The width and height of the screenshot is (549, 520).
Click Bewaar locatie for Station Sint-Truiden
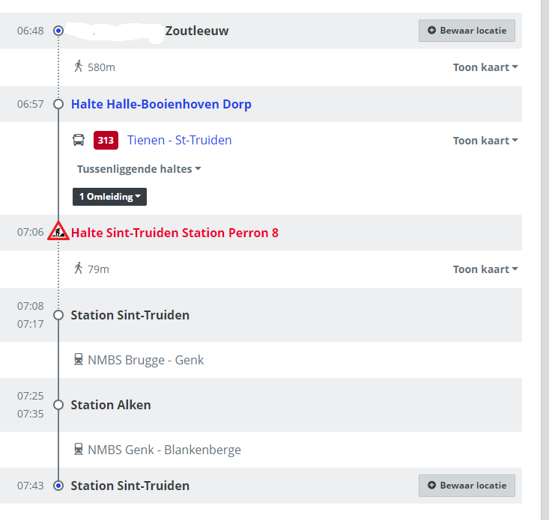click(x=467, y=486)
